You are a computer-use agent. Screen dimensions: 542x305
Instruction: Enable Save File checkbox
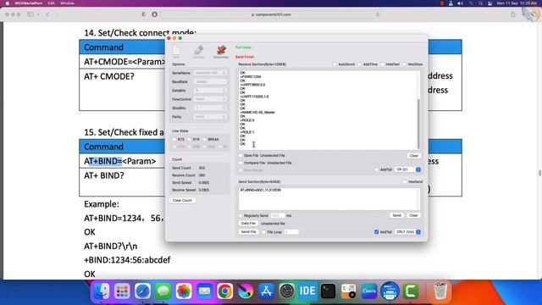point(241,156)
